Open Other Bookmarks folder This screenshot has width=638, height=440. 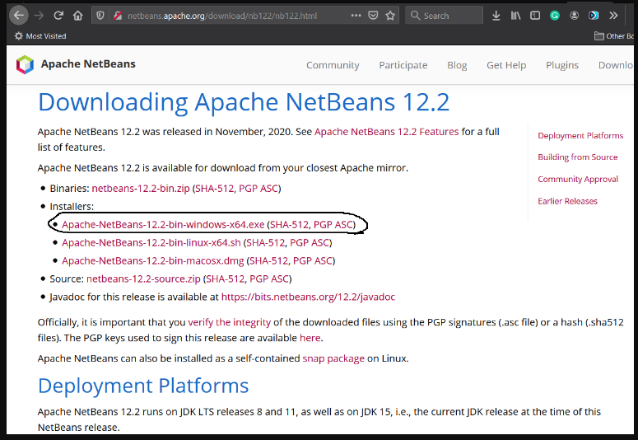click(614, 36)
